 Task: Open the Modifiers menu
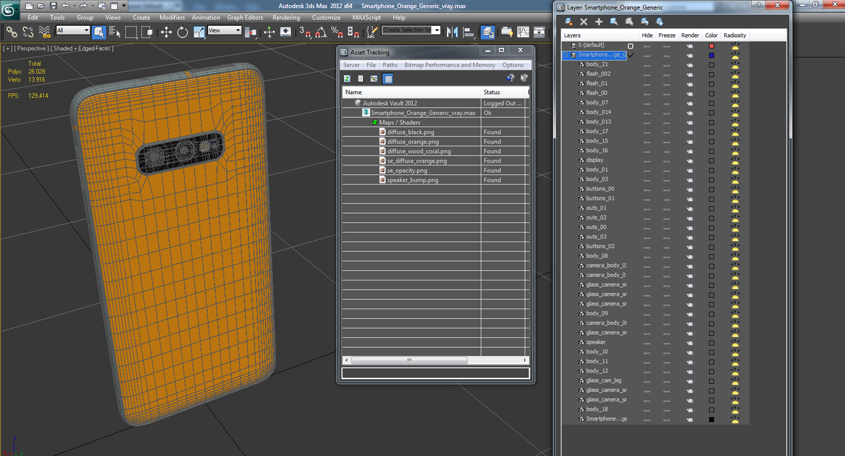pyautogui.click(x=172, y=18)
